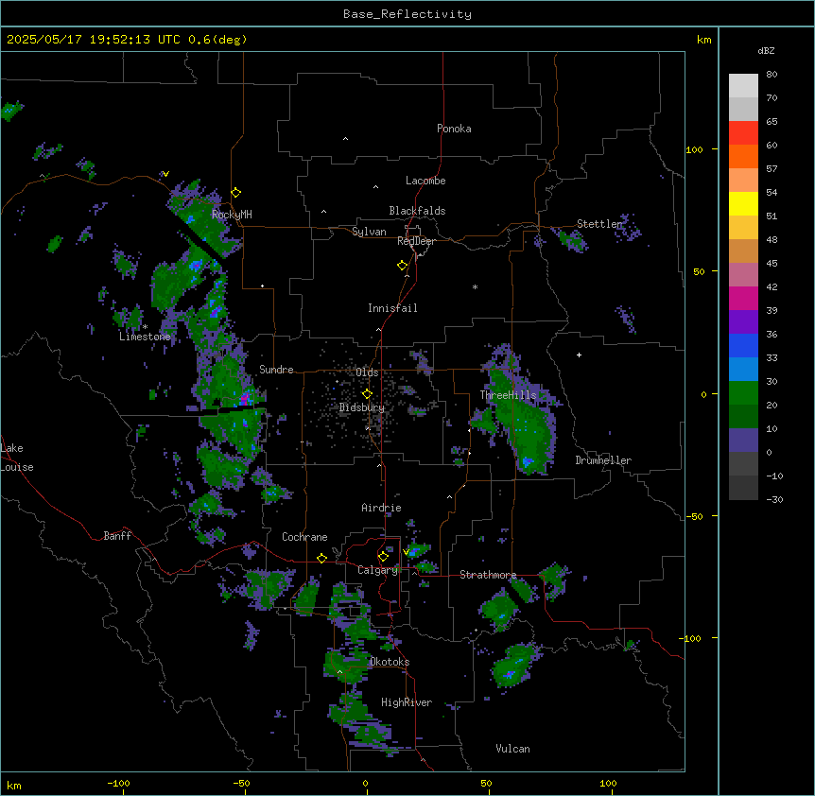Screen dimensions: 815x796
Task: Click the Sylvan label
Action: [x=369, y=232]
